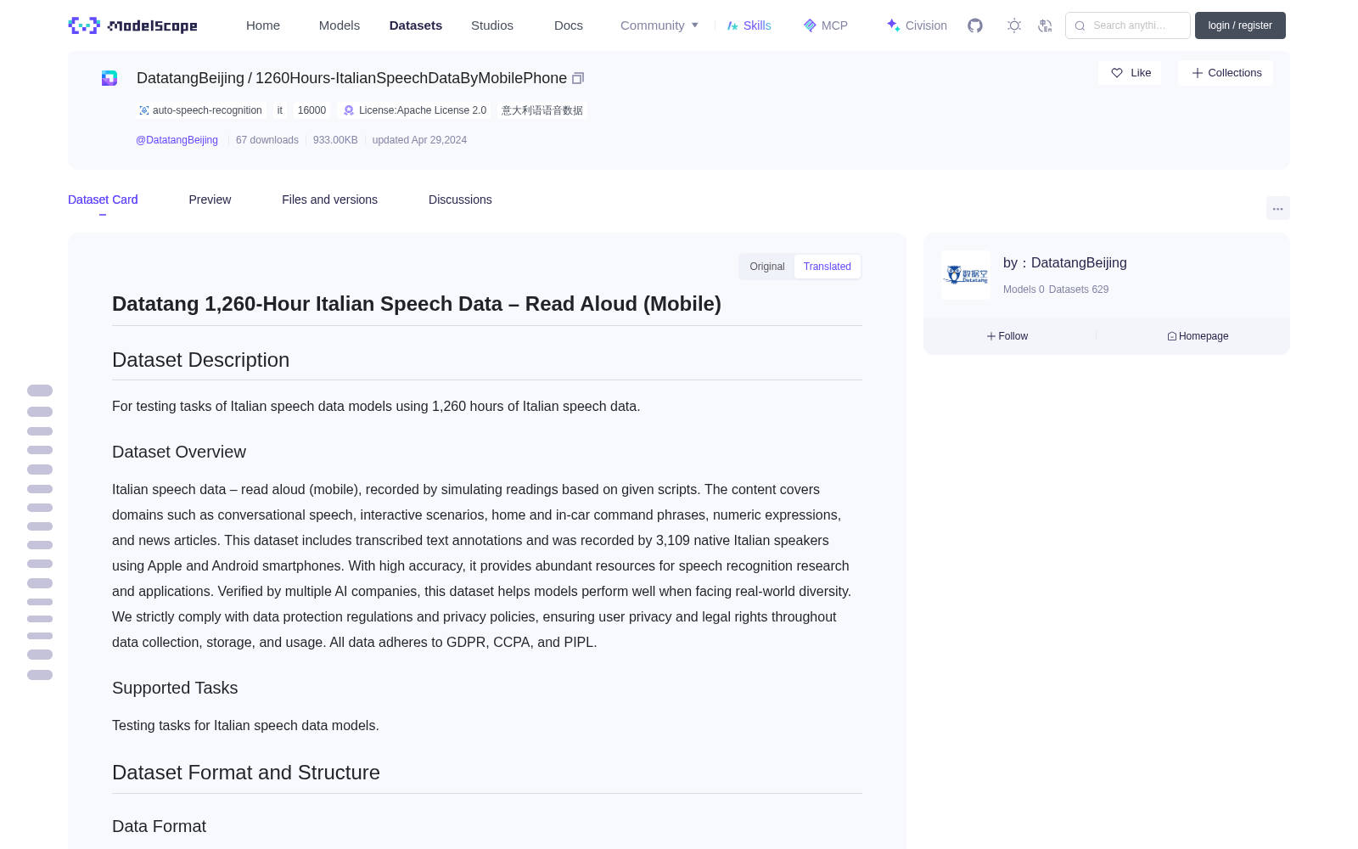Click the 'Dataset Description' heading
The image size is (1358, 849).
click(200, 360)
